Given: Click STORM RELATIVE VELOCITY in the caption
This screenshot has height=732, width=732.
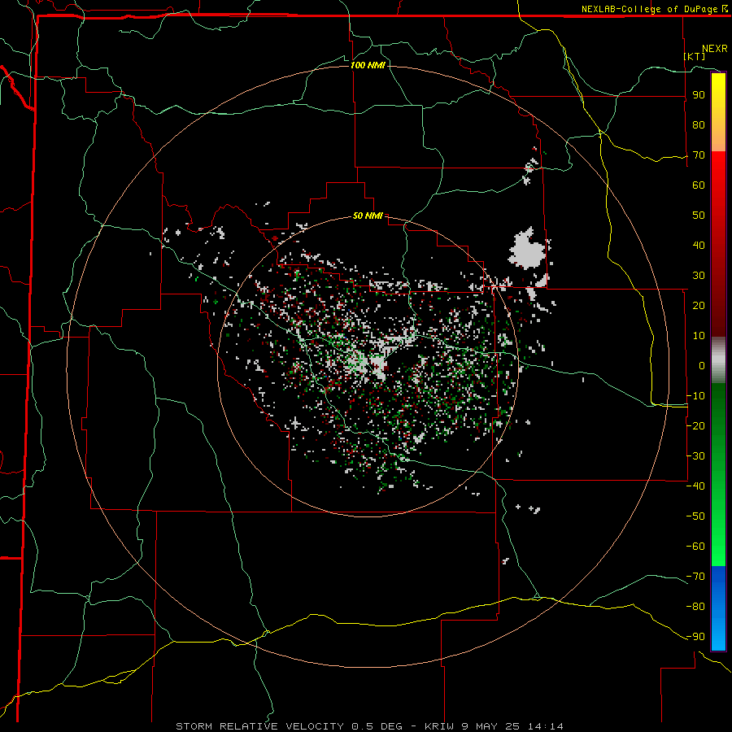Looking at the screenshot, I should 259,726.
